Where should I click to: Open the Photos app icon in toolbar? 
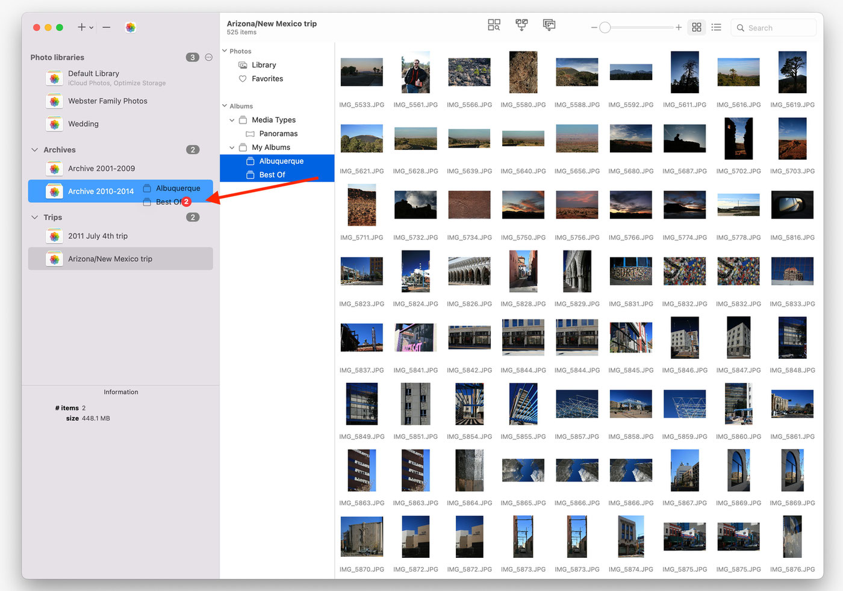131,27
